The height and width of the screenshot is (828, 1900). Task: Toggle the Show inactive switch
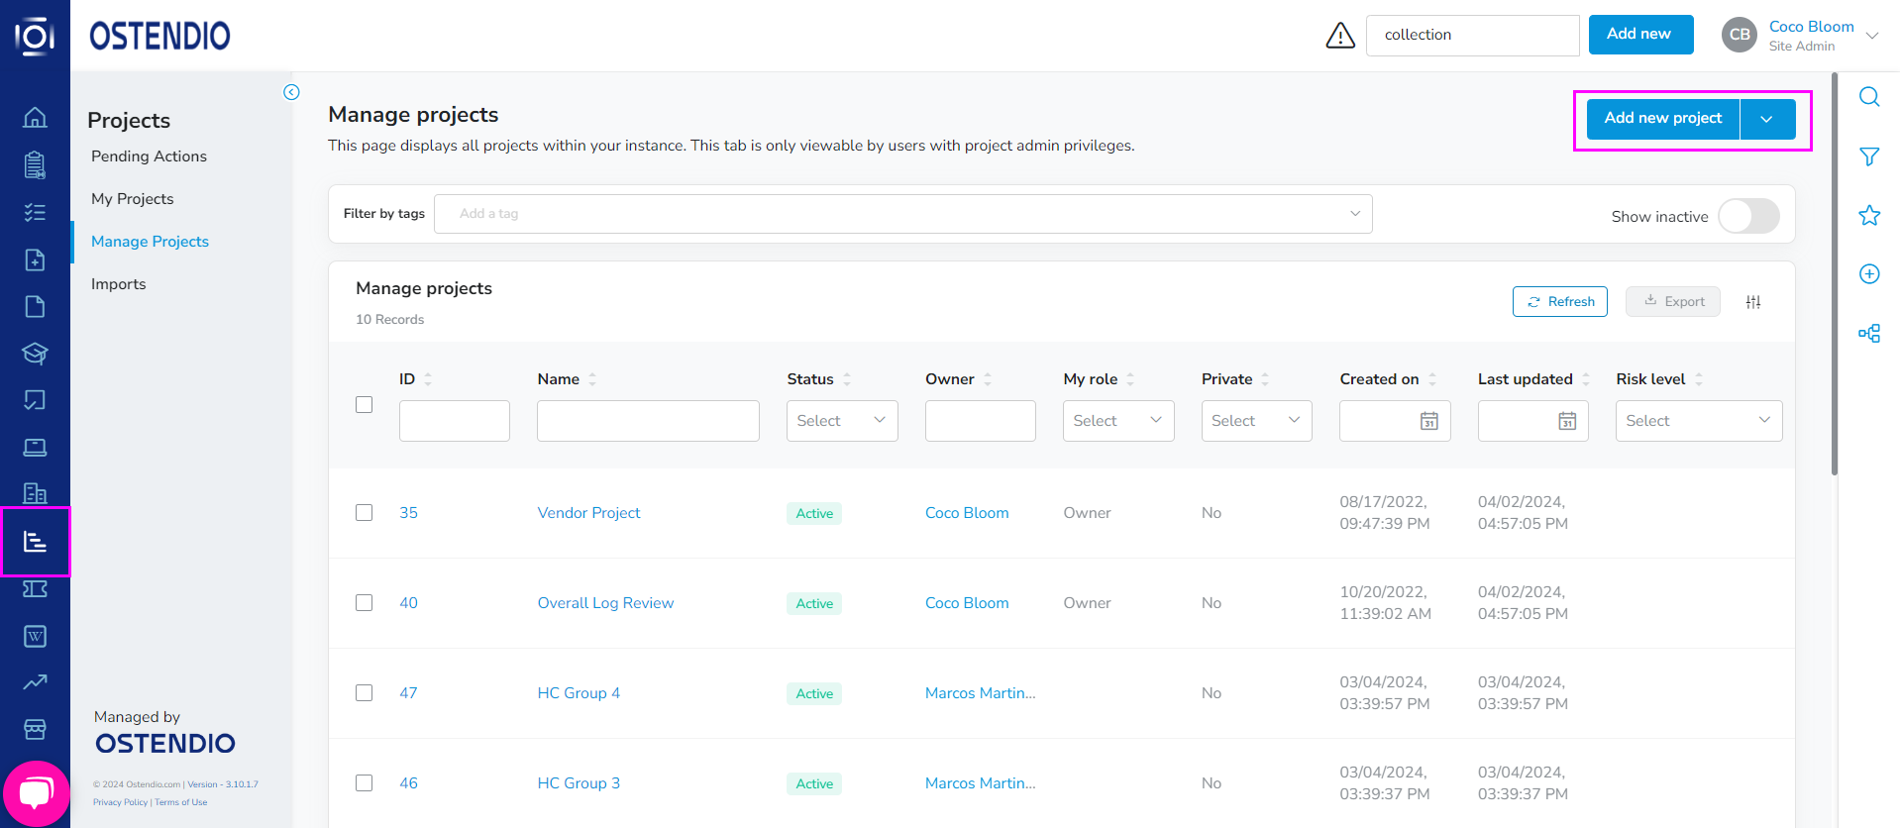tap(1748, 216)
